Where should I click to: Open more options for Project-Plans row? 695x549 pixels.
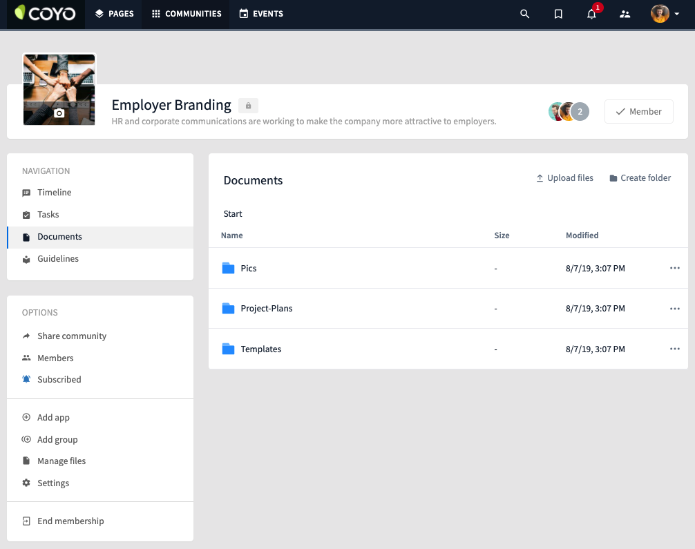674,309
